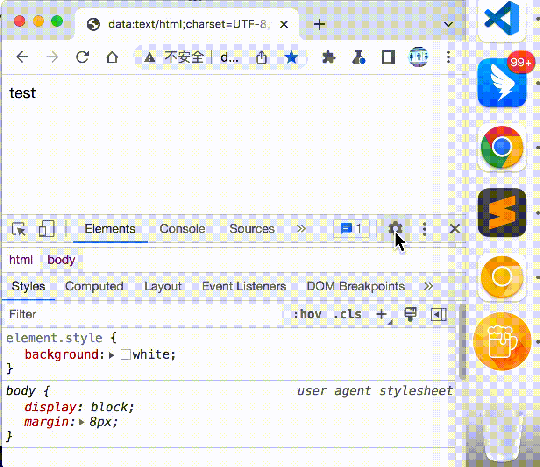The image size is (540, 467).
Task: Click the element.style selector
Action: [x=54, y=338]
